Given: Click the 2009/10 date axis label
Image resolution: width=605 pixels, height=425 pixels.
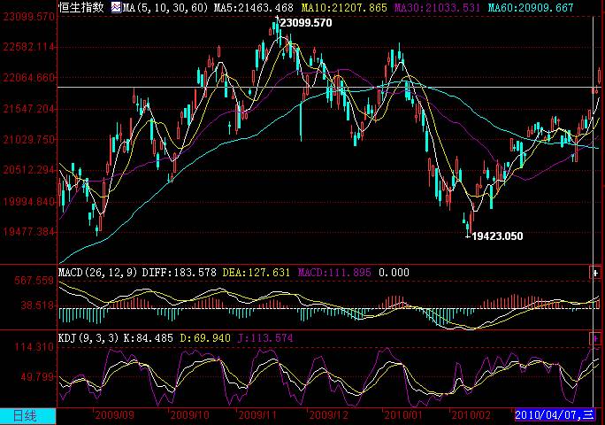Looking at the screenshot, I should [189, 416].
